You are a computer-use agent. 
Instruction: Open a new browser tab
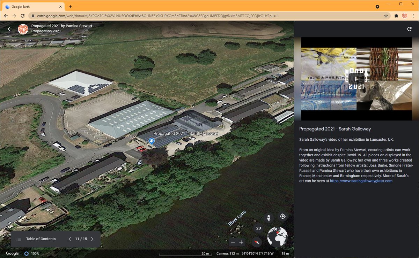pos(70,7)
